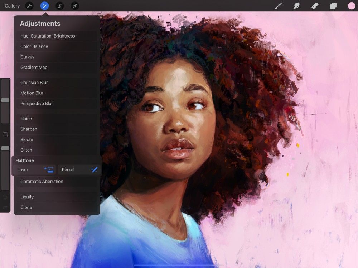This screenshot has height=268, width=358.
Task: Select the Selection tool
Action: [59, 6]
